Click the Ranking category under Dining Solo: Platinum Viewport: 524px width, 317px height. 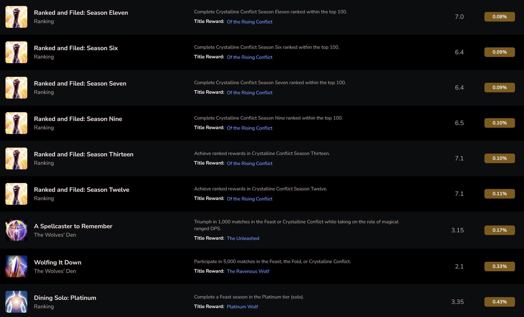point(44,307)
